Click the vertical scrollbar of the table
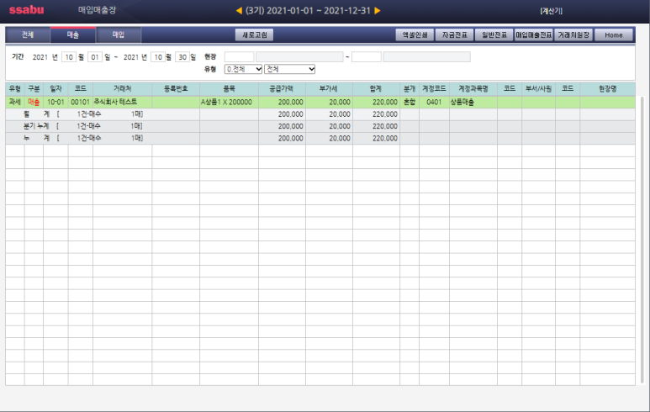 tap(642, 240)
